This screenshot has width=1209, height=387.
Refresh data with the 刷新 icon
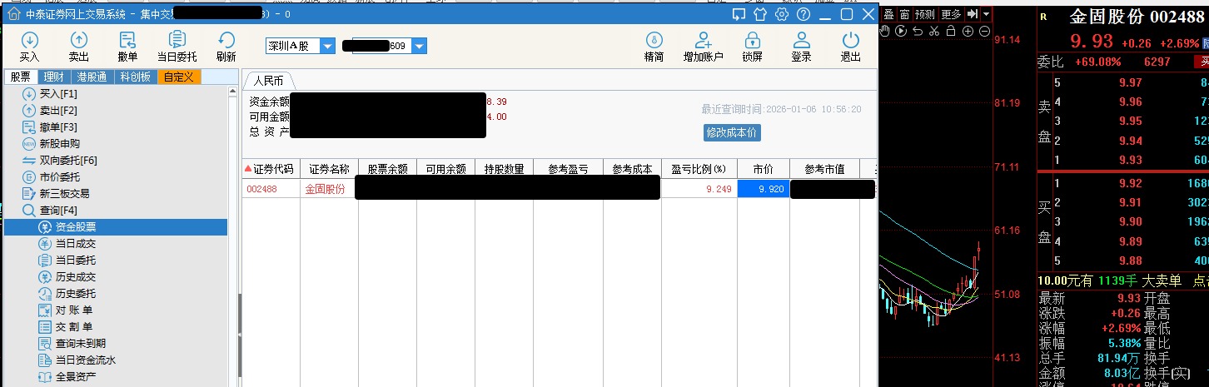click(x=226, y=47)
